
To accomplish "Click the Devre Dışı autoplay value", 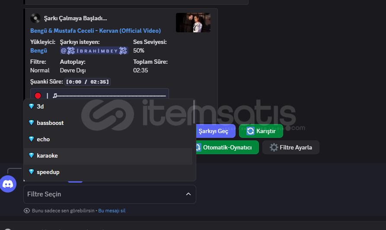I will (x=73, y=70).
